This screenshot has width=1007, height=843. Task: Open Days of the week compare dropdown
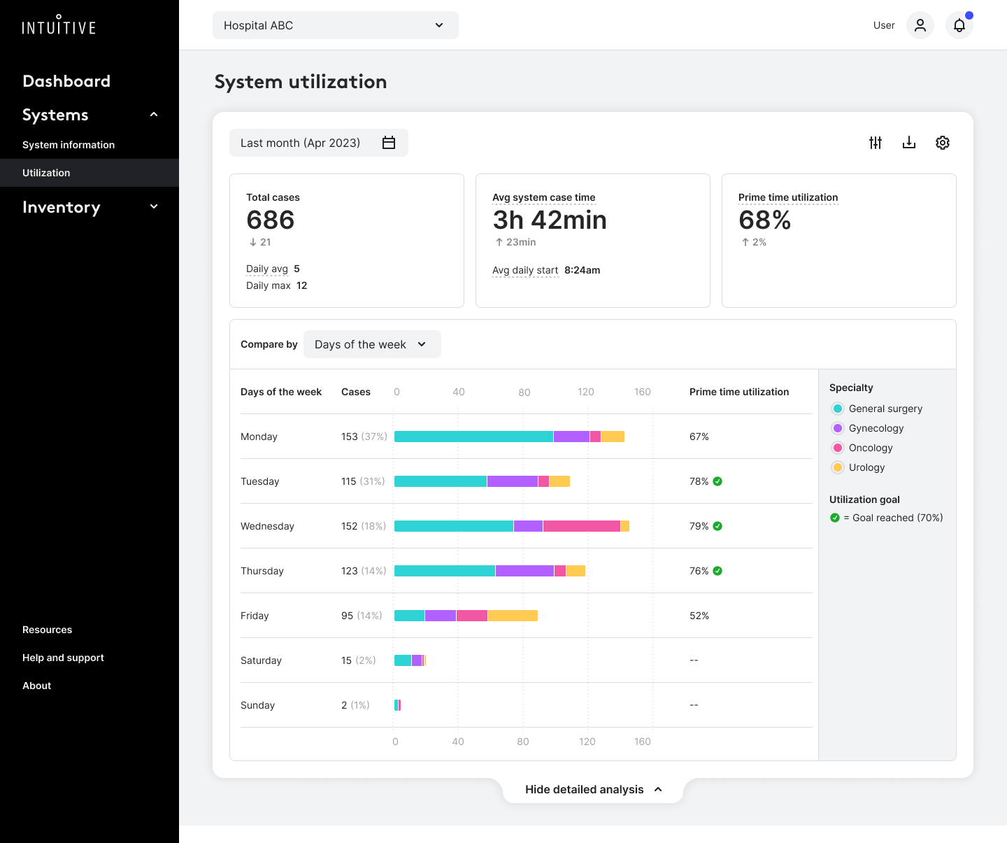click(372, 344)
